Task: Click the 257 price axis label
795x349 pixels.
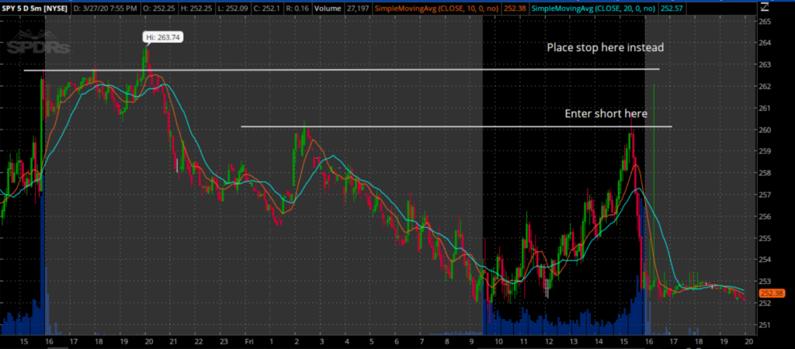Action: click(x=765, y=195)
